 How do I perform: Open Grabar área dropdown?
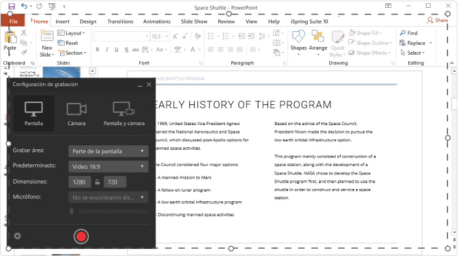108,151
